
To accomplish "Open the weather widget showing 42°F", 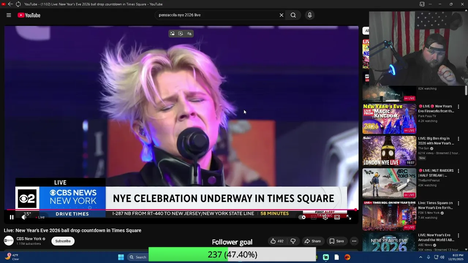I will 12,257.
